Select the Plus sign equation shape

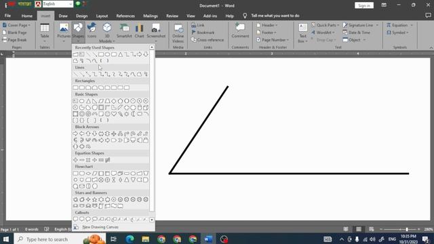tap(75, 160)
